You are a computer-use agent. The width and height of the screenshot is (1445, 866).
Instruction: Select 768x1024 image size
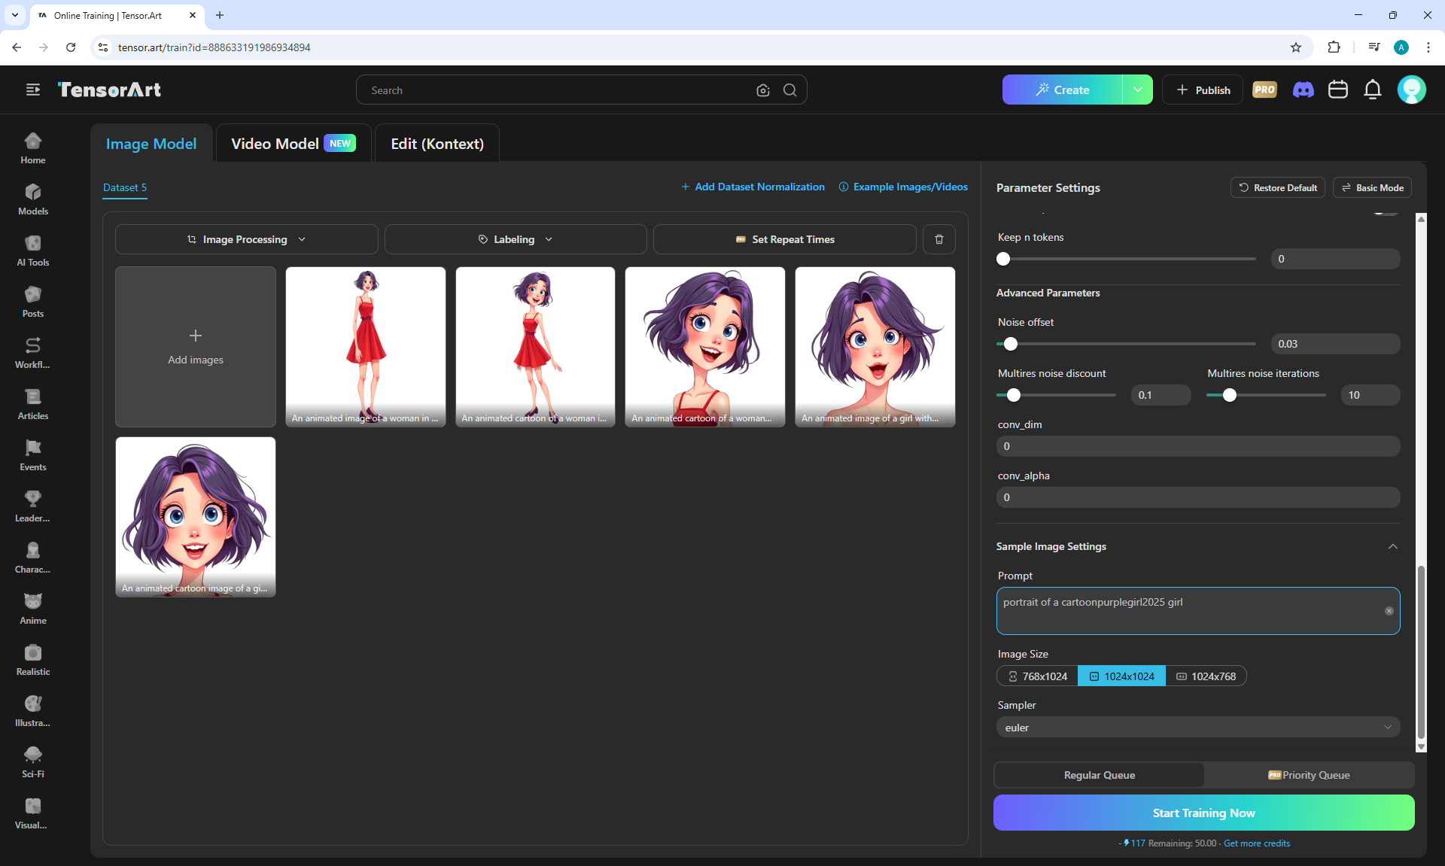pos(1037,676)
